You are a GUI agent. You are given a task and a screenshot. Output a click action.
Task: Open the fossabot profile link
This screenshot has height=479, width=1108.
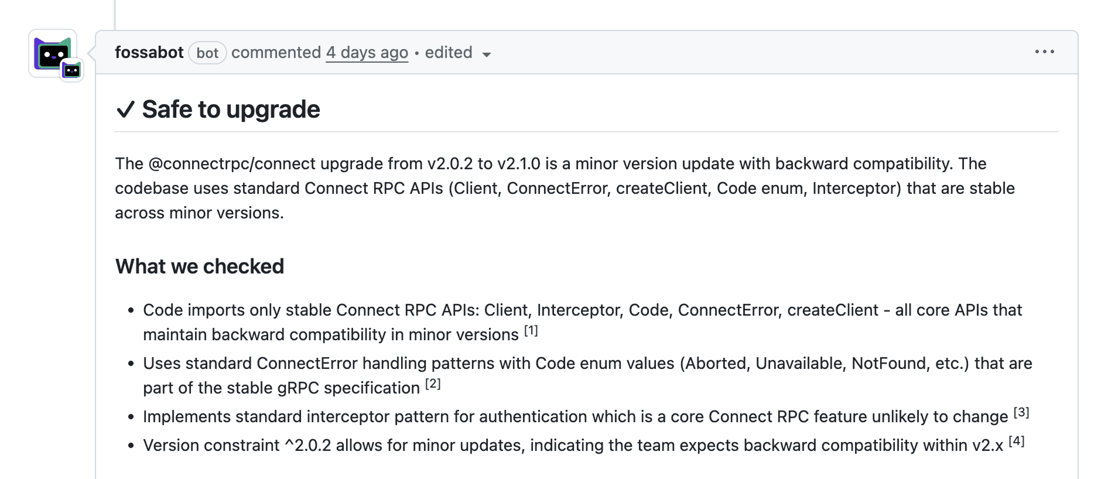(149, 53)
